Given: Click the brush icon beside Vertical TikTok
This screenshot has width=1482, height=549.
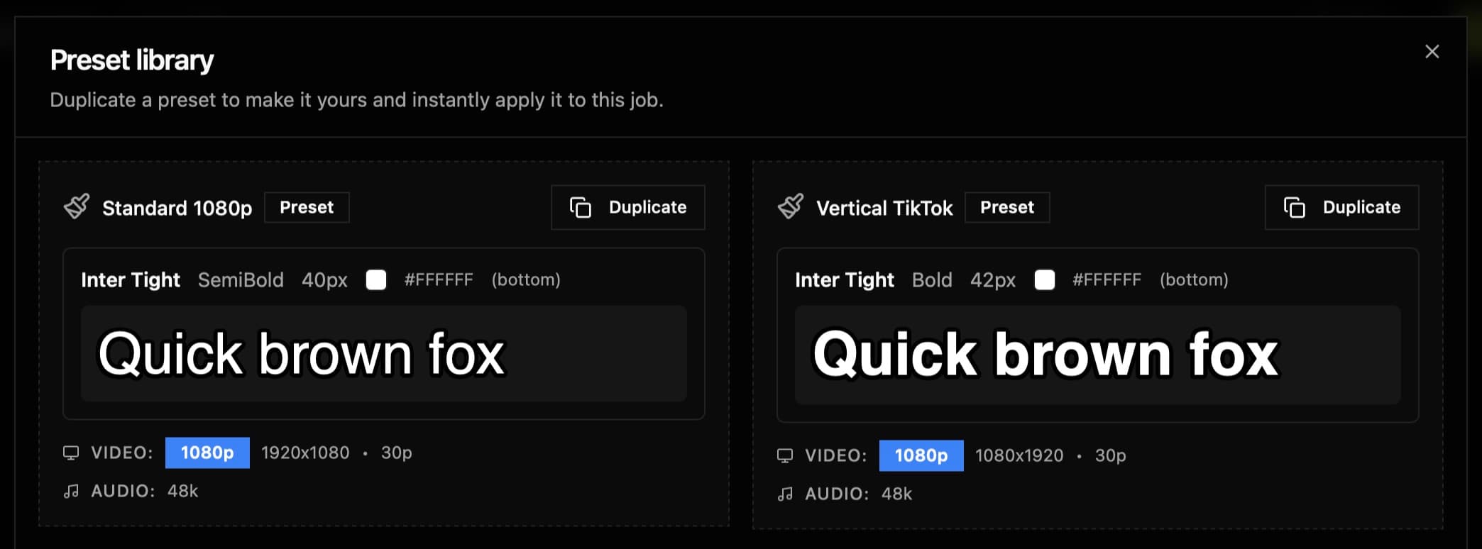Looking at the screenshot, I should (791, 207).
